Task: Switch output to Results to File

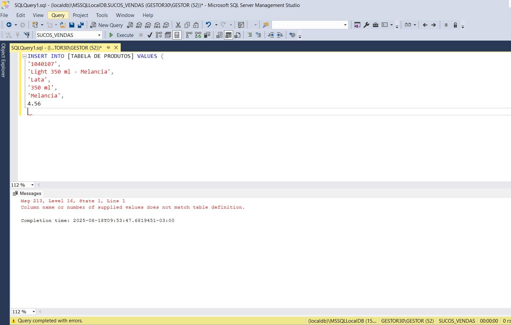Action: [x=237, y=35]
